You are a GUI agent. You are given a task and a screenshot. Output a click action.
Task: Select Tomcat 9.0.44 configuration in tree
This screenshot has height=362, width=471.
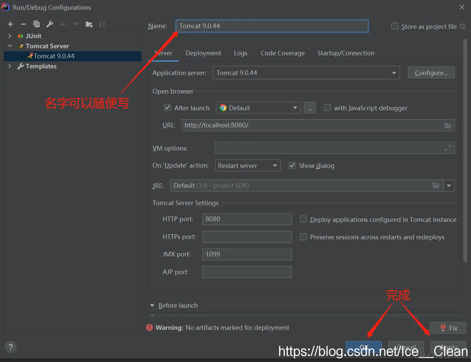(72, 56)
